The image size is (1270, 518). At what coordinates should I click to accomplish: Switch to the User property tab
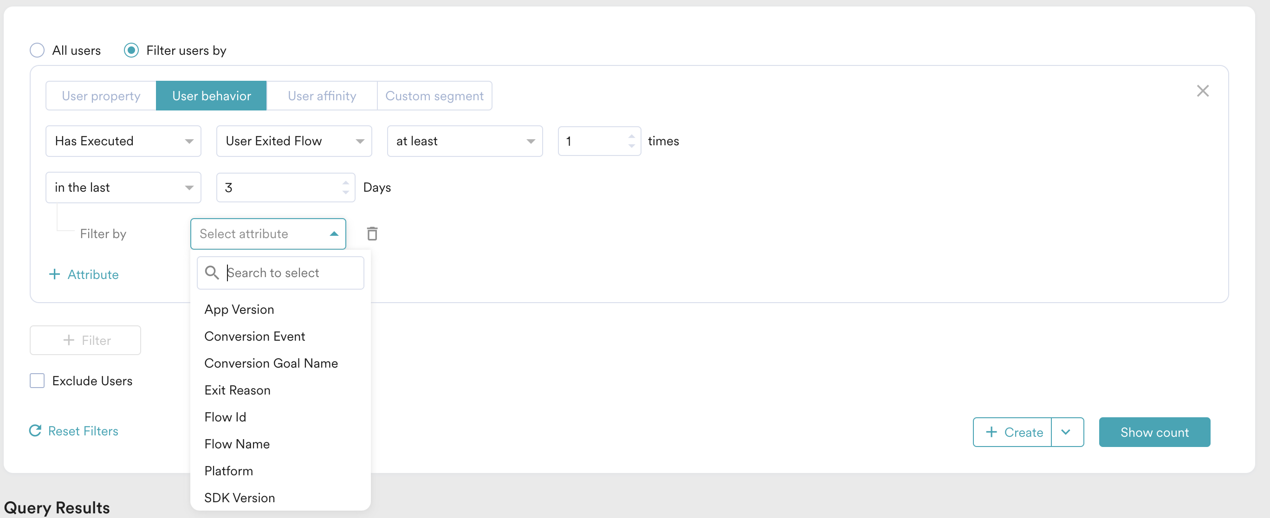101,96
